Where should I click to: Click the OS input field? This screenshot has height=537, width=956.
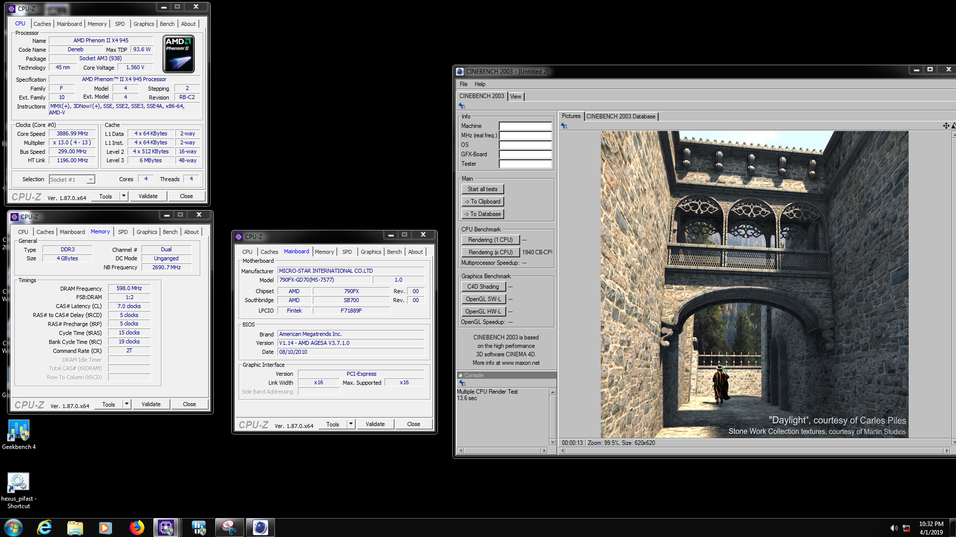[x=526, y=145]
